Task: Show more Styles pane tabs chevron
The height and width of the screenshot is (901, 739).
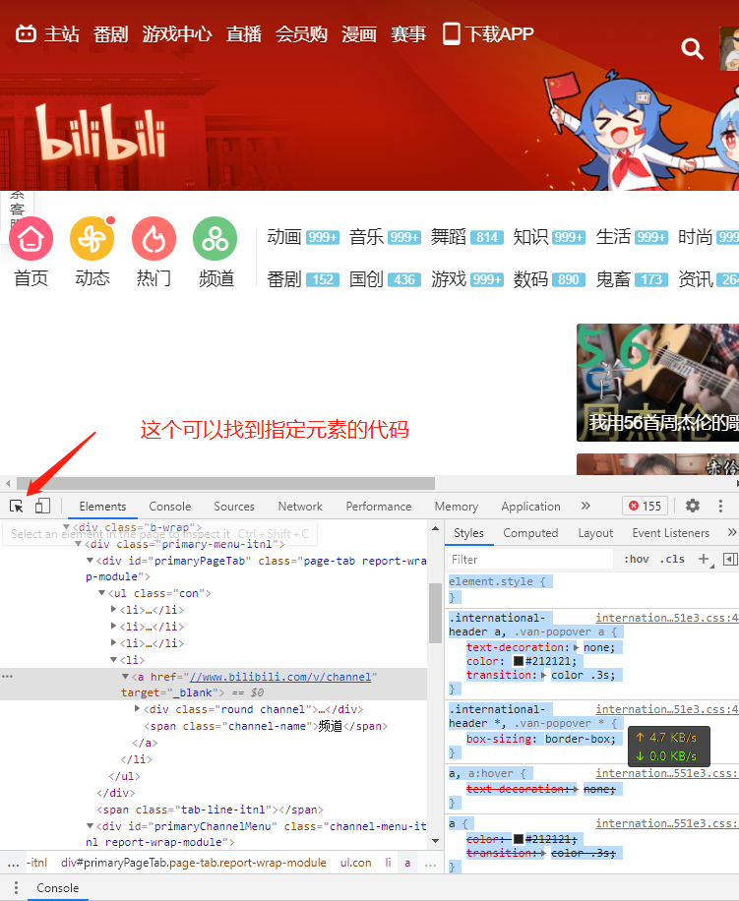Action: [731, 533]
